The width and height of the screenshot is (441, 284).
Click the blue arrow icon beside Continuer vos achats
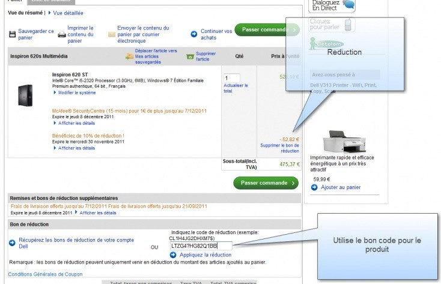(194, 34)
